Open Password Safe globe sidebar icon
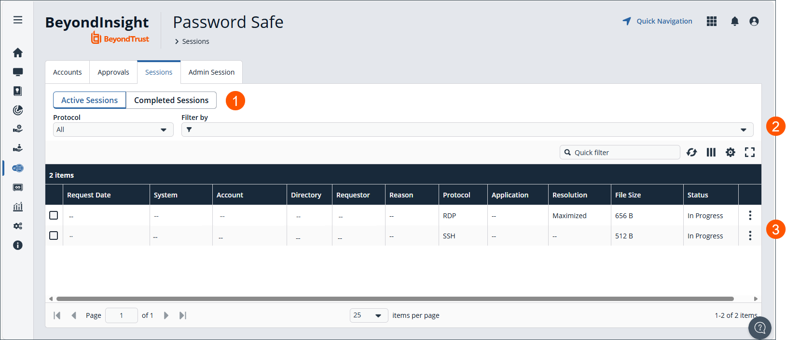The height and width of the screenshot is (340, 786). tap(18, 168)
